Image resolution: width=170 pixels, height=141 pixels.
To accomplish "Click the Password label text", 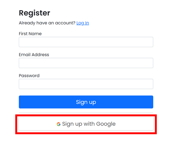I will (x=29, y=76).
